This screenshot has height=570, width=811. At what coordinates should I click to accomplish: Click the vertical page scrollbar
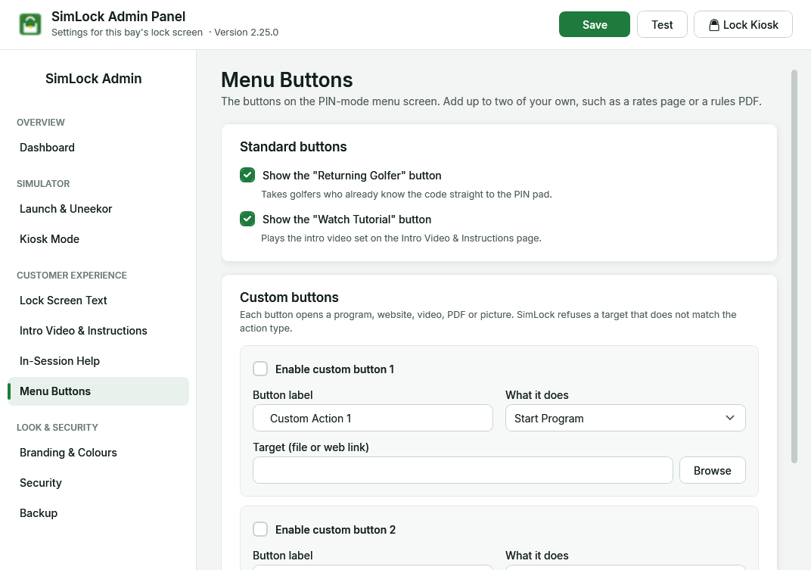794,266
